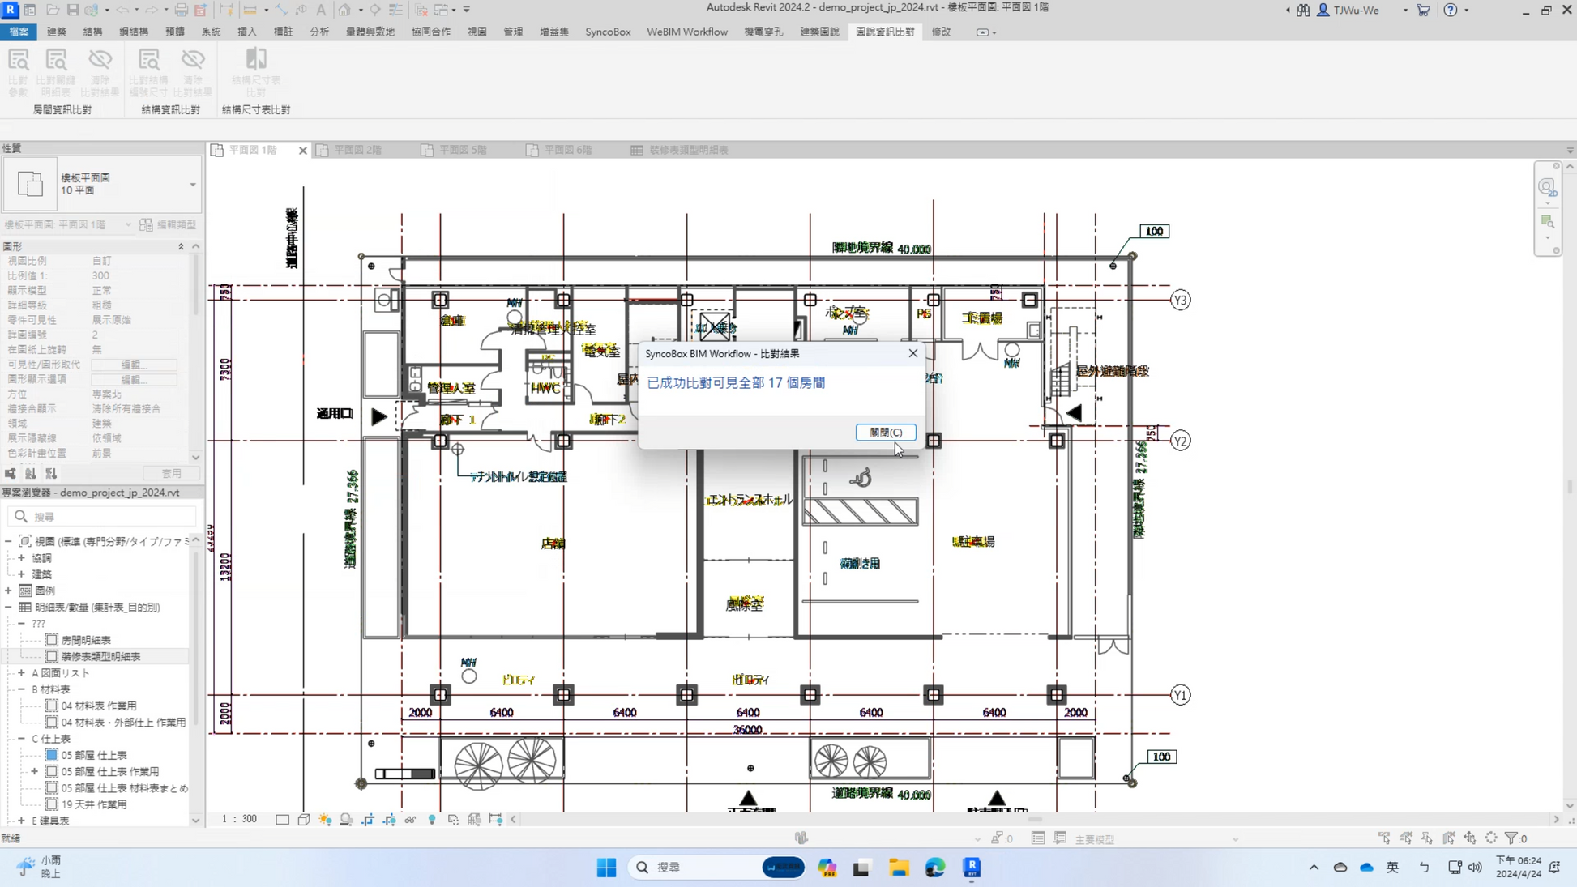Click 關閉(C) button in result dialog
The height and width of the screenshot is (887, 1577).
pyautogui.click(x=885, y=433)
